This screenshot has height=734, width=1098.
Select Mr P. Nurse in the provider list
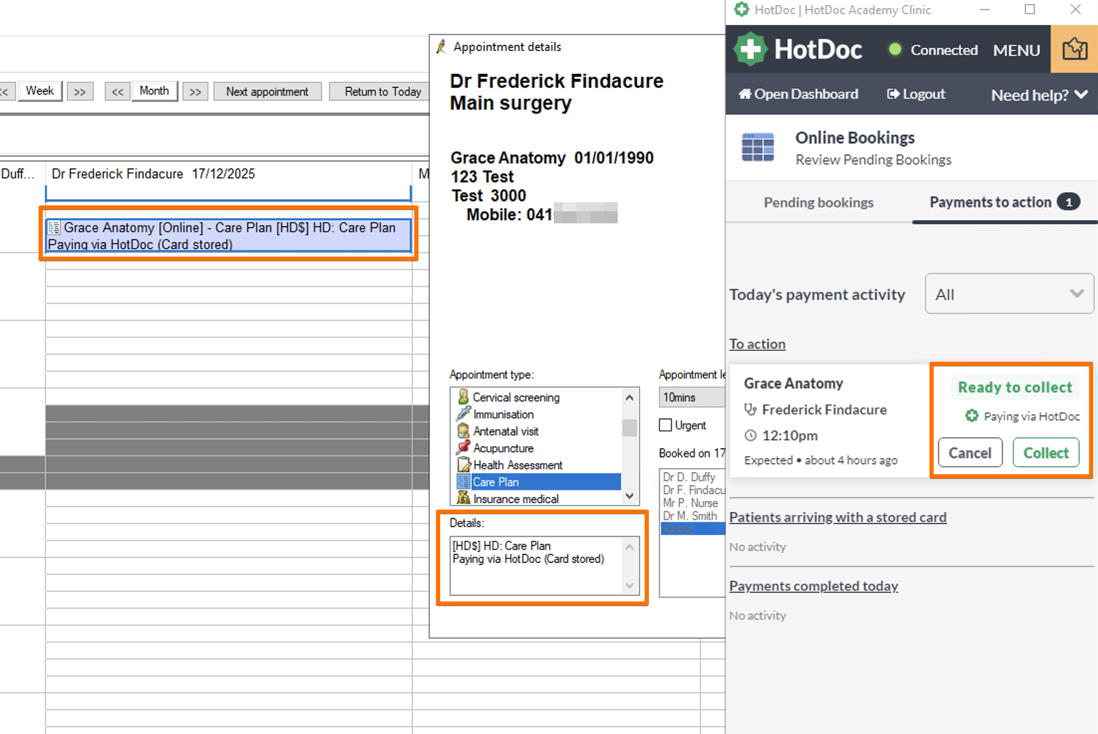(x=690, y=503)
